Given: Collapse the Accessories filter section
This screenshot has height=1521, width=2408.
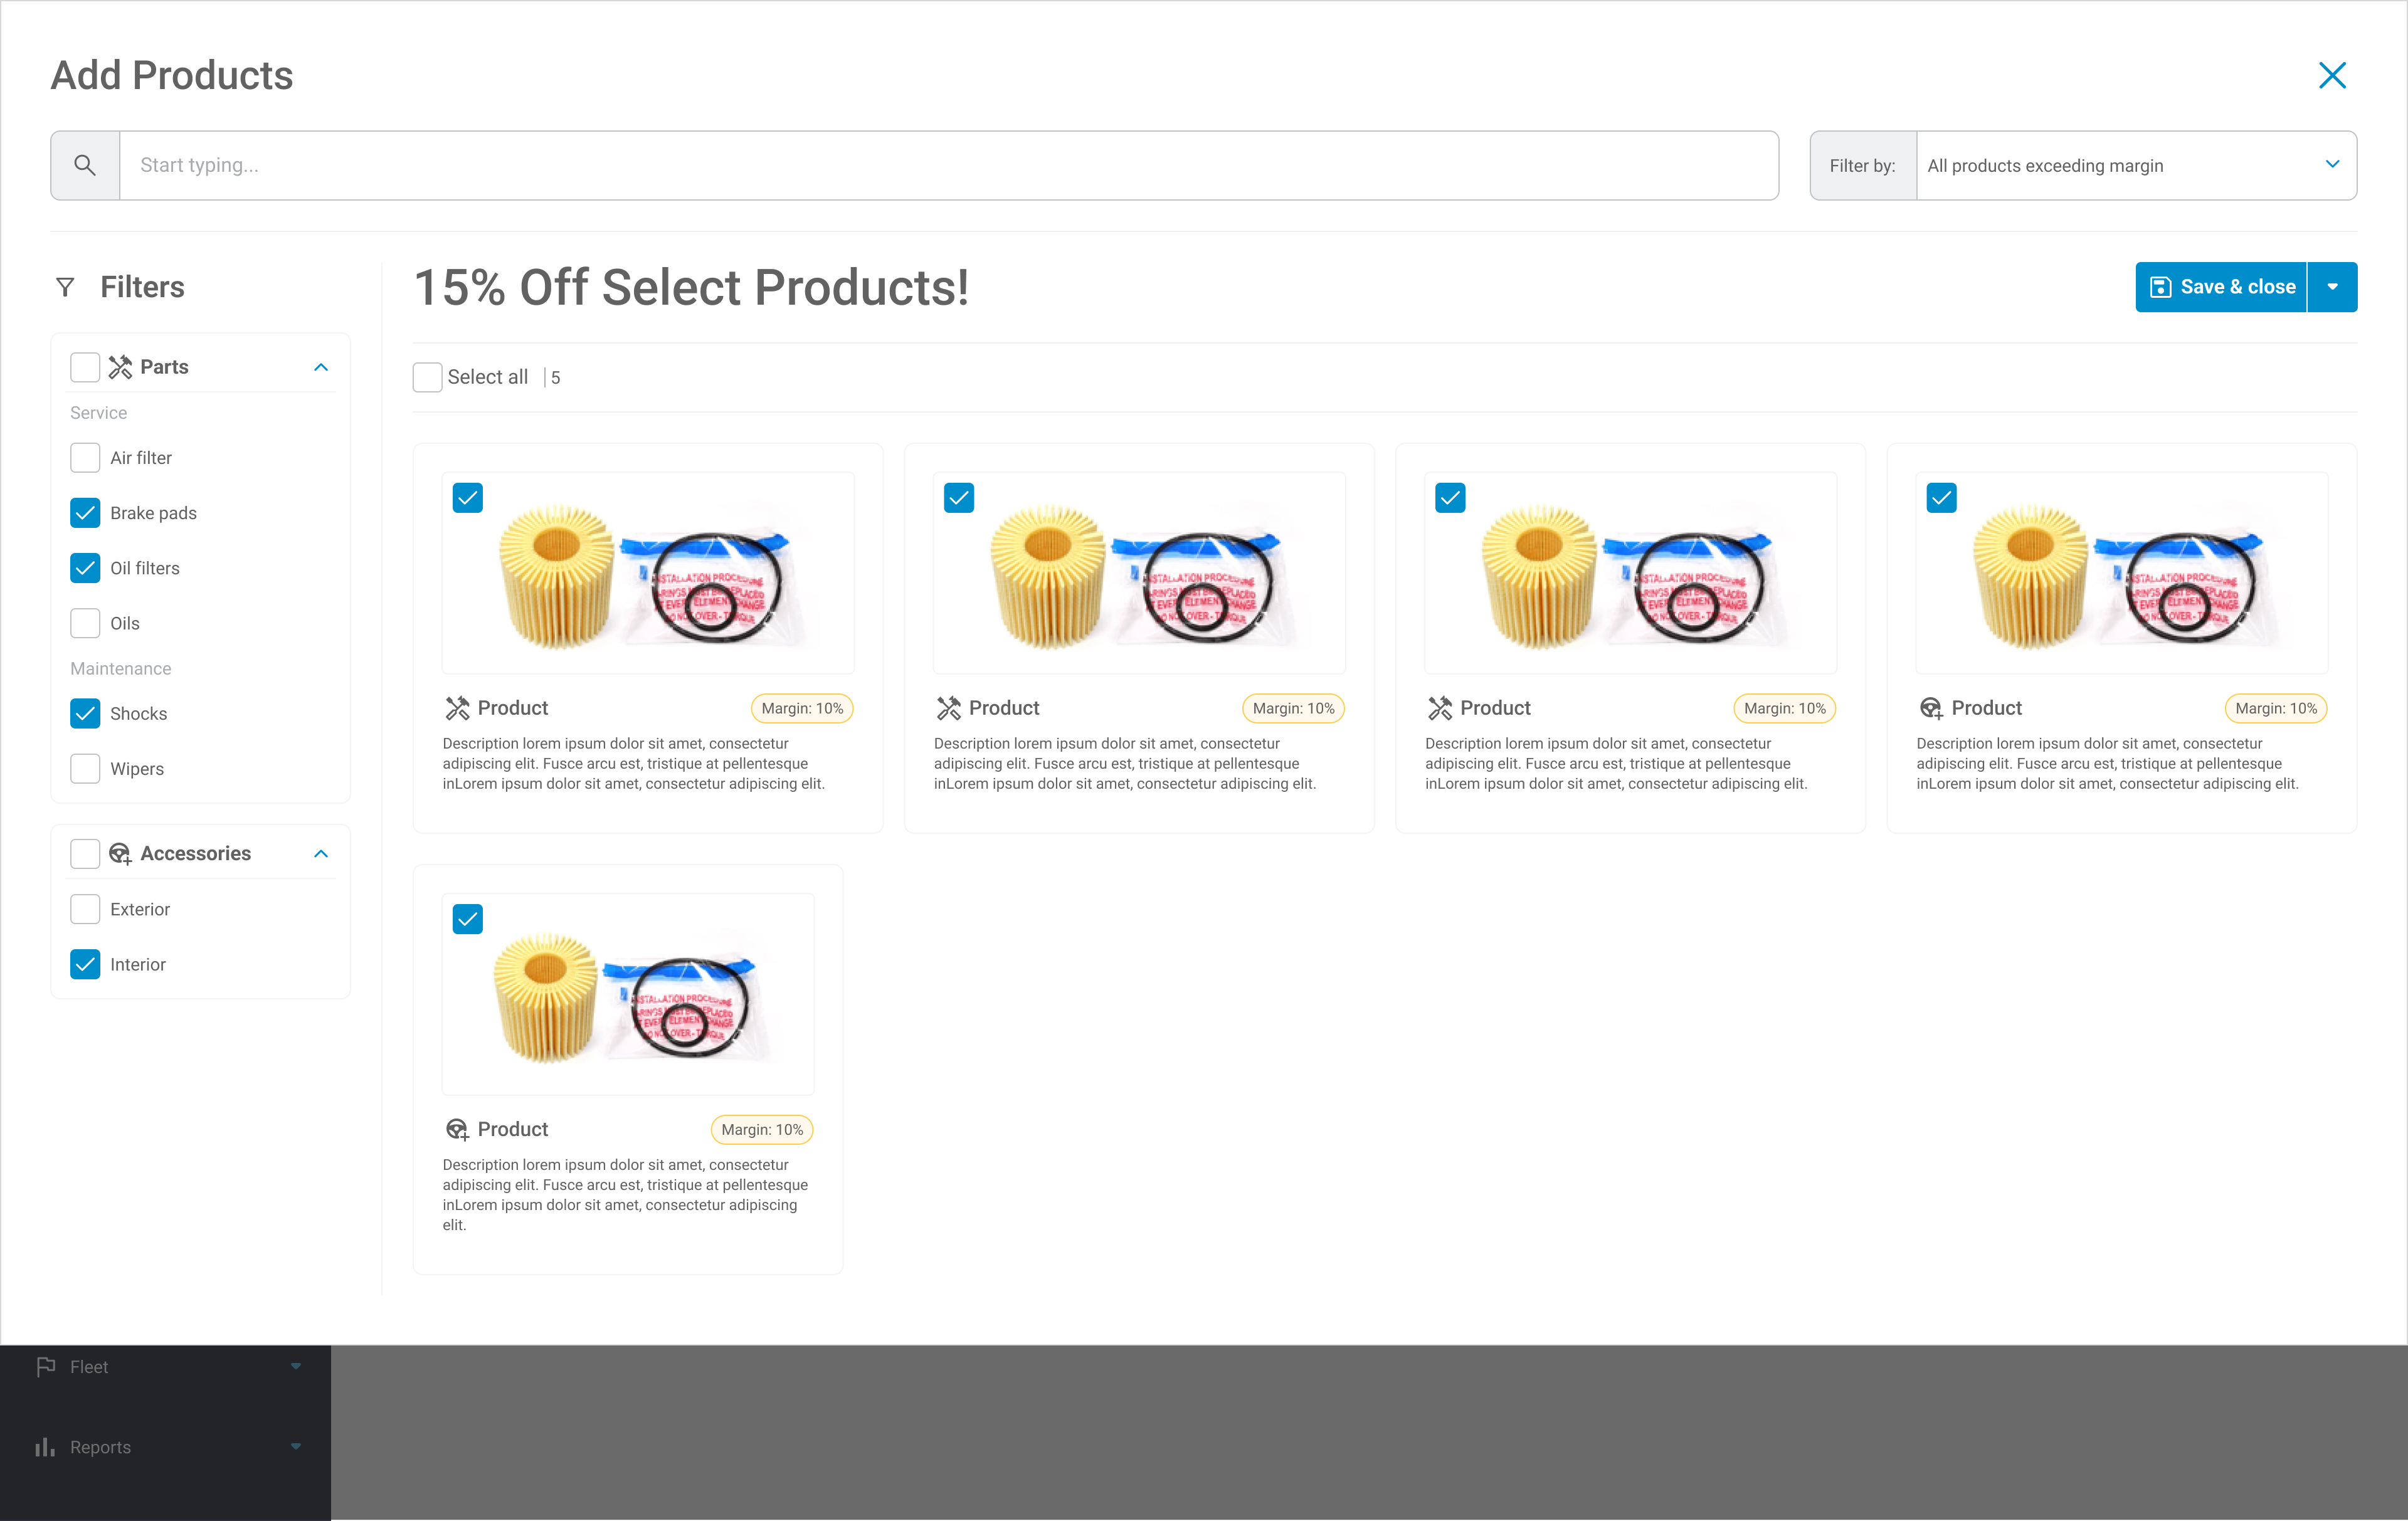Looking at the screenshot, I should (x=321, y=854).
